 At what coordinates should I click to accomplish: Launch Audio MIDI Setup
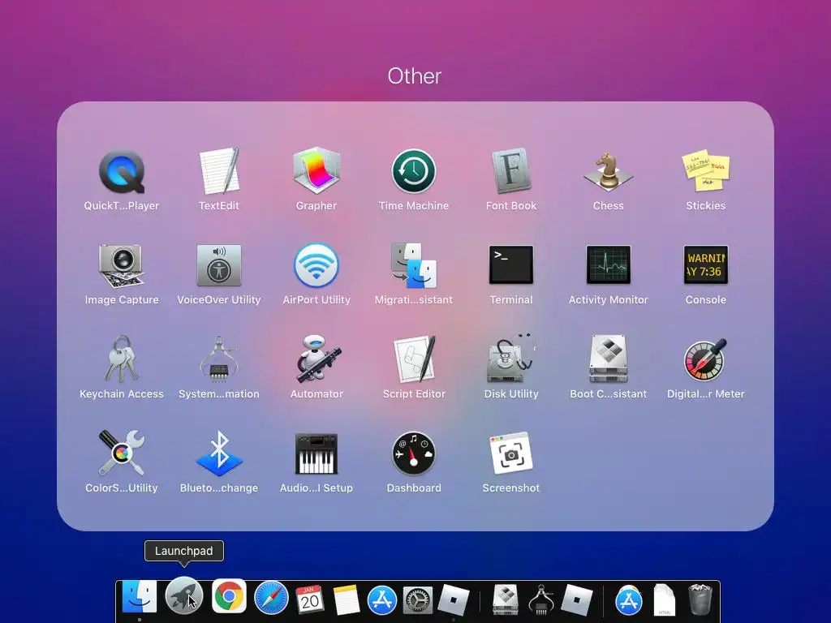316,453
